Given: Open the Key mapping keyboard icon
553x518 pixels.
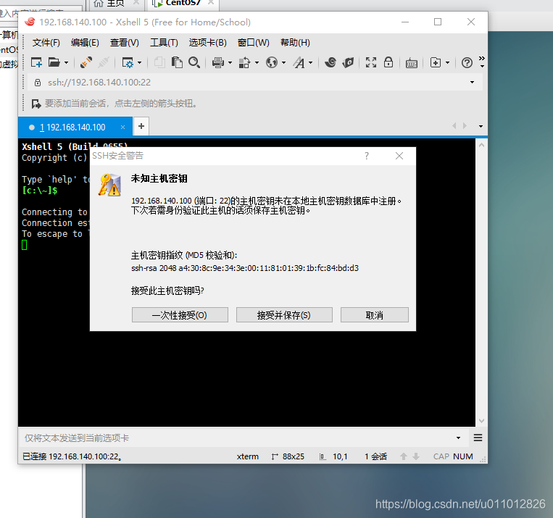Looking at the screenshot, I should [x=411, y=63].
